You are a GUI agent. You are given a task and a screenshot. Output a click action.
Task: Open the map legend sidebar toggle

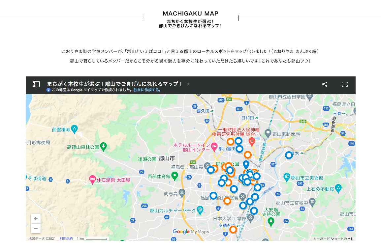[36, 84]
